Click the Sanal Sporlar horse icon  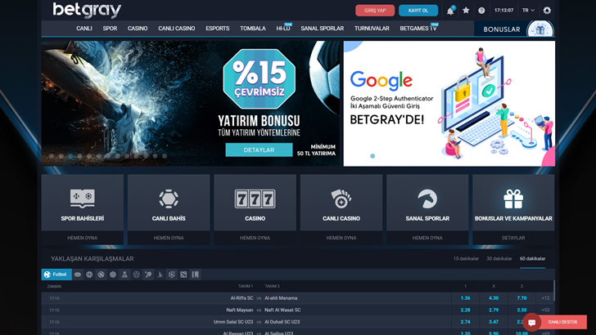[x=427, y=199]
